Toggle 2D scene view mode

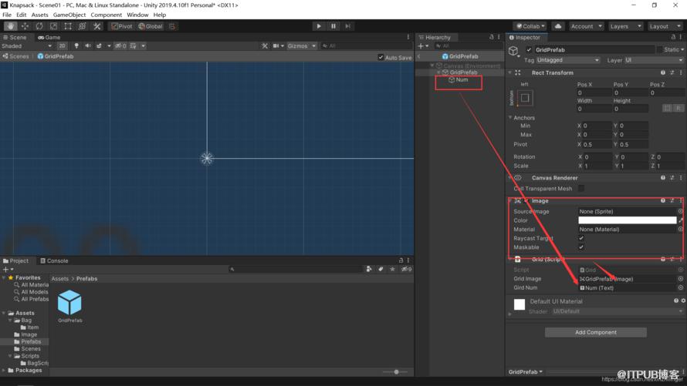tap(63, 46)
